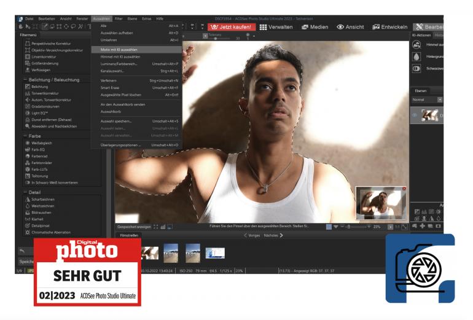
Task: Choose Auswahl speichern menu entry
Action: tap(136, 121)
